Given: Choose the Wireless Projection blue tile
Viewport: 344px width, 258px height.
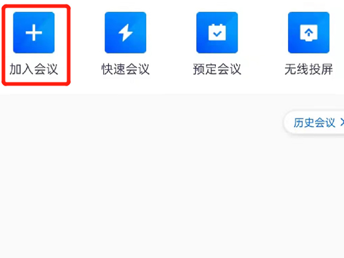Looking at the screenshot, I should [309, 33].
